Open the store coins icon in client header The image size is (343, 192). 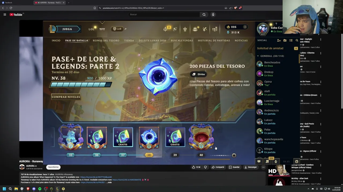coord(215,29)
